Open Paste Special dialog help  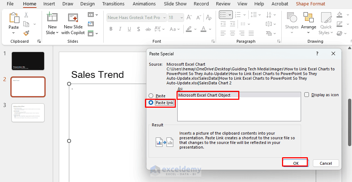click(317, 54)
